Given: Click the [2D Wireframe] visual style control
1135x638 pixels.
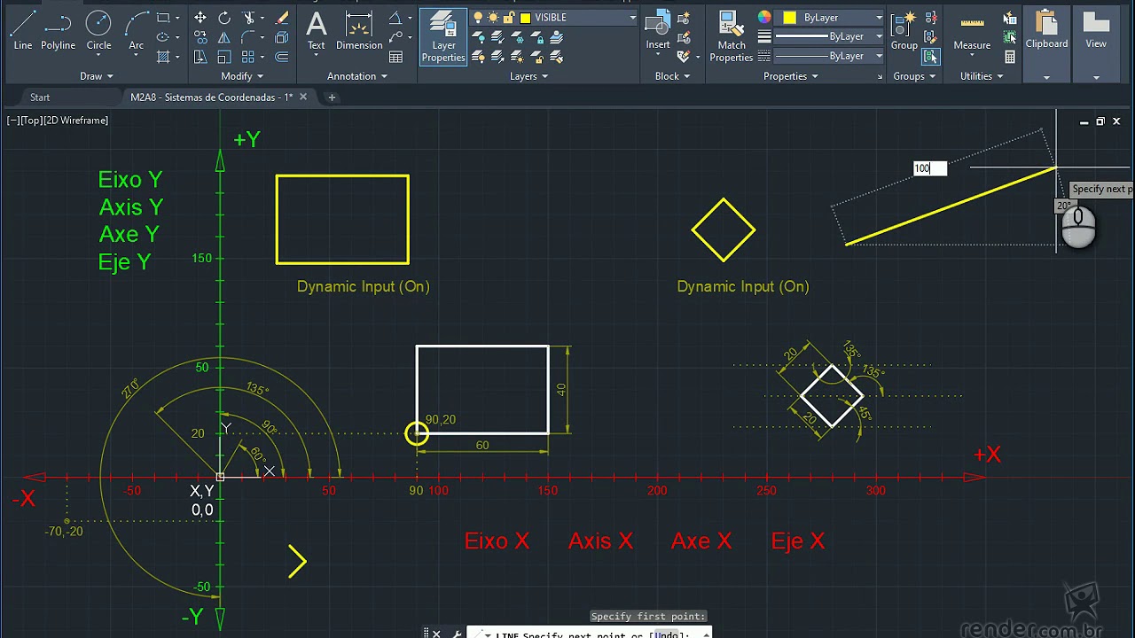Looking at the screenshot, I should click(x=74, y=121).
